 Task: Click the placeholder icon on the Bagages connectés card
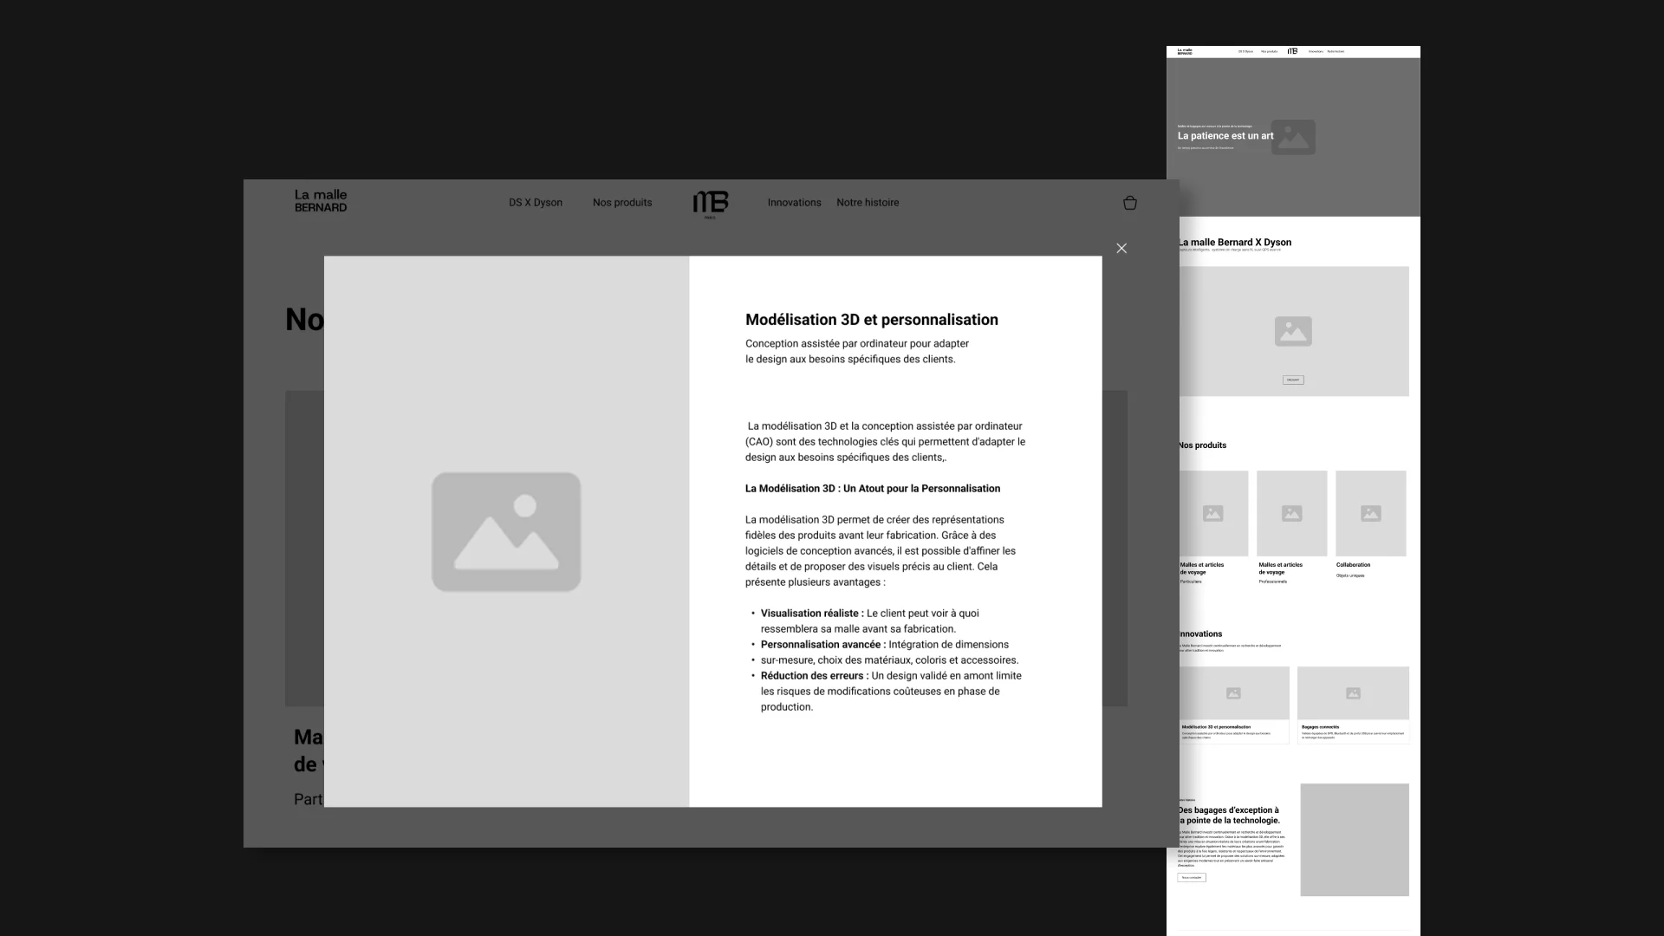(x=1354, y=692)
